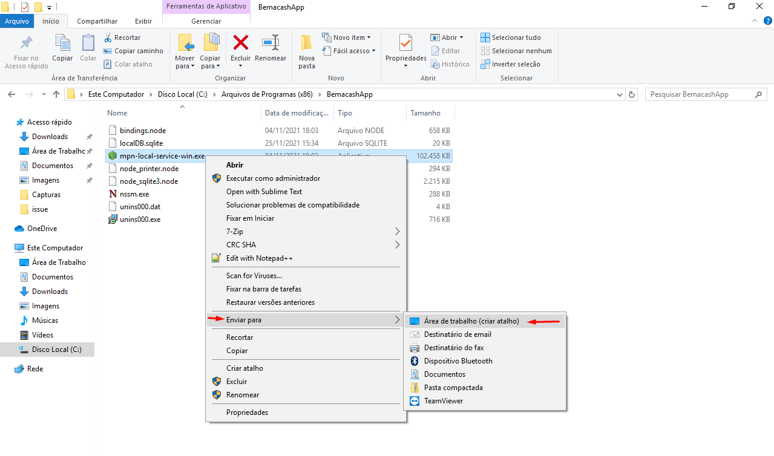
Task: Click Copiar caminho in the ribbon
Action: [x=133, y=51]
